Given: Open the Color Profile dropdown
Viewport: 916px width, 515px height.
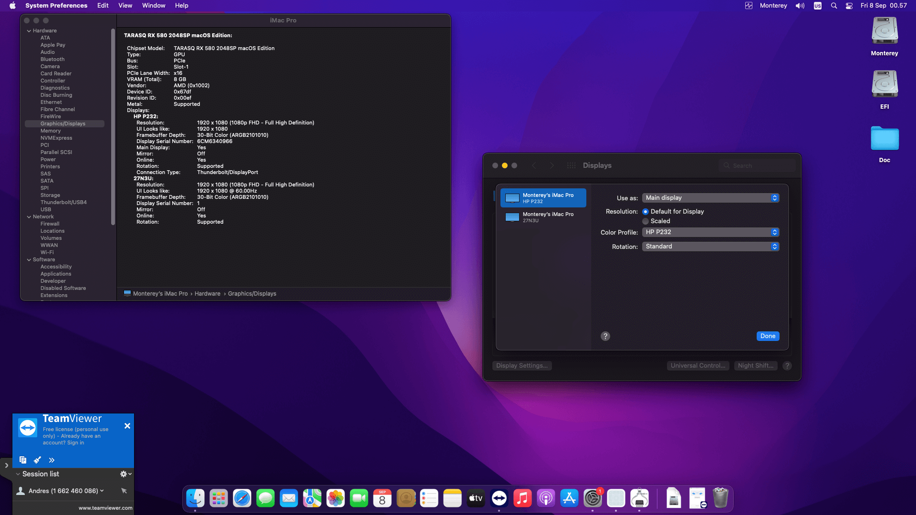Looking at the screenshot, I should (710, 232).
